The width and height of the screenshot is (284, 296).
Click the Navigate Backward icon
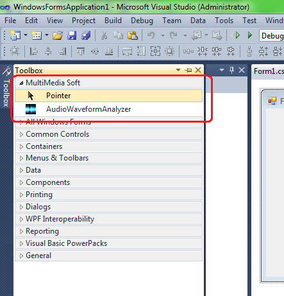pyautogui.click(x=197, y=35)
